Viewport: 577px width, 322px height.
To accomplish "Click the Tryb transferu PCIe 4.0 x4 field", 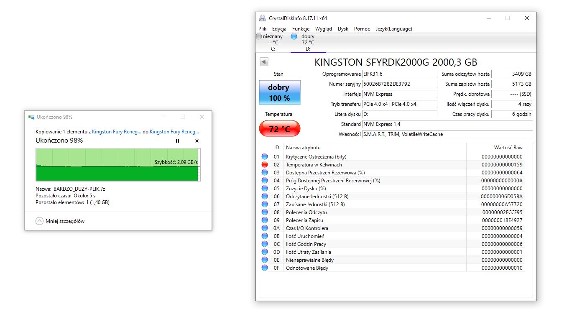I will tap(399, 104).
